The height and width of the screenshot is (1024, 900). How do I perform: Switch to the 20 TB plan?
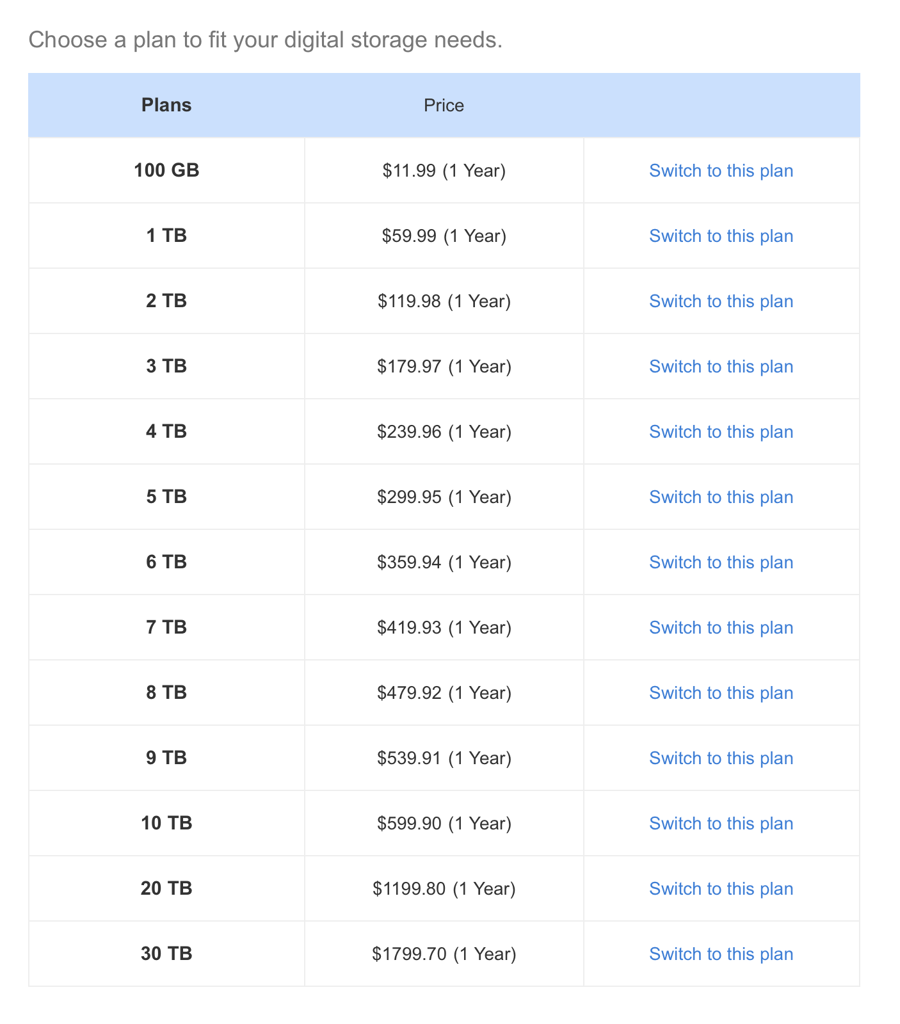click(721, 889)
